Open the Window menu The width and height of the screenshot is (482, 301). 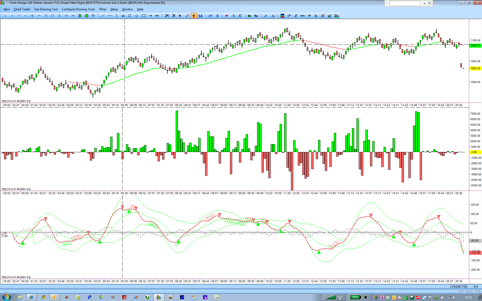tap(128, 9)
